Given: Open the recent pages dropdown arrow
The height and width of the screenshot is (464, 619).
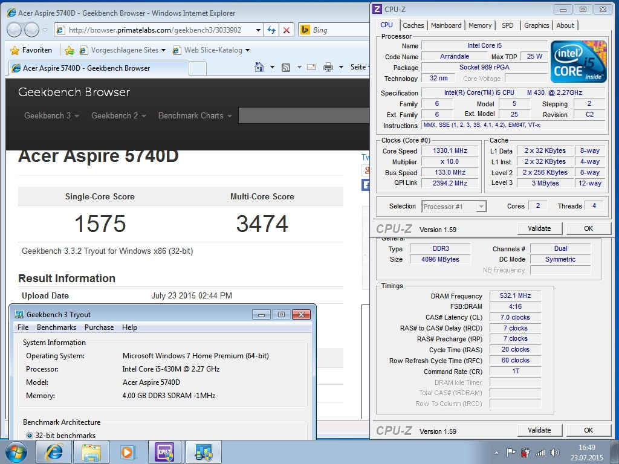Looking at the screenshot, I should [45, 30].
